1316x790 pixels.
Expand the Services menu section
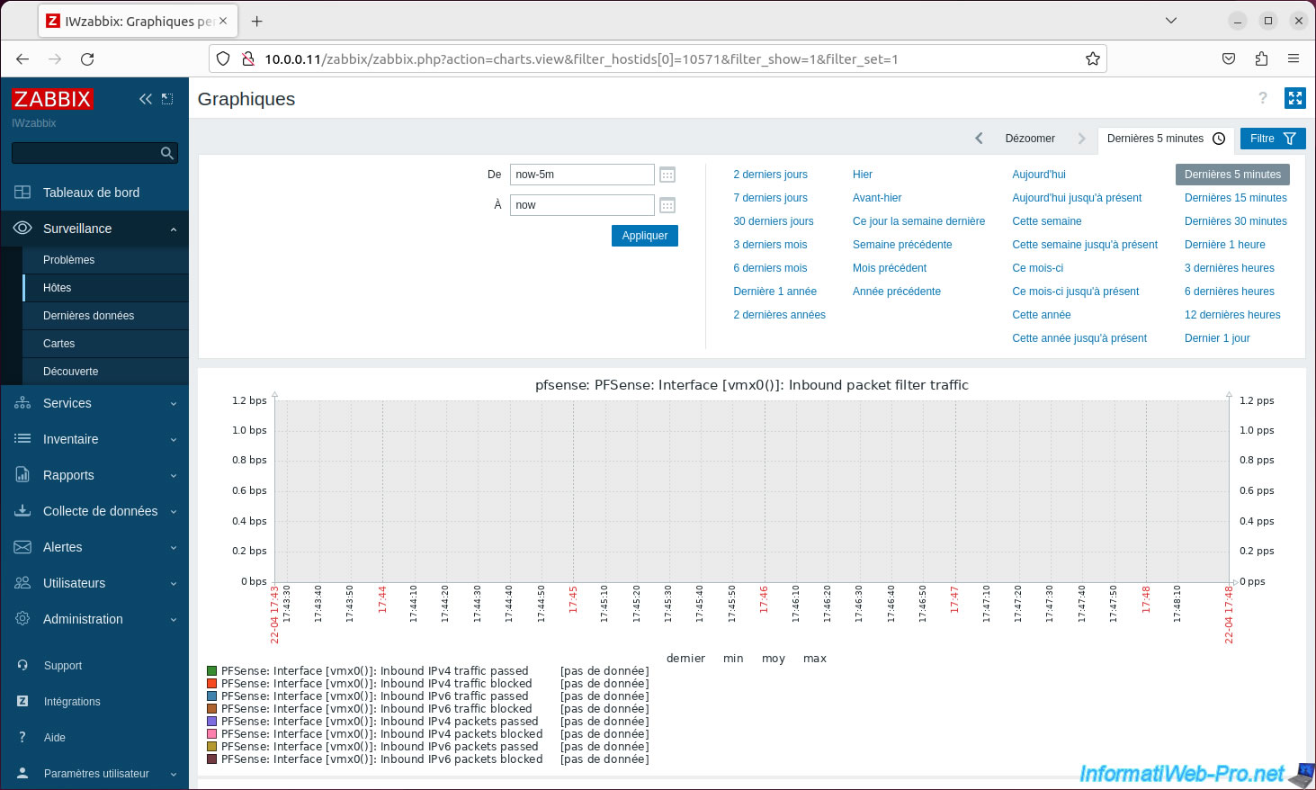95,403
